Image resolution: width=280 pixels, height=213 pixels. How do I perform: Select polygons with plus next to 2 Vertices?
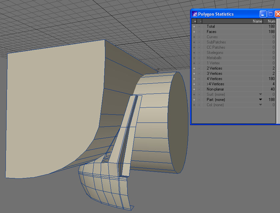(194, 68)
